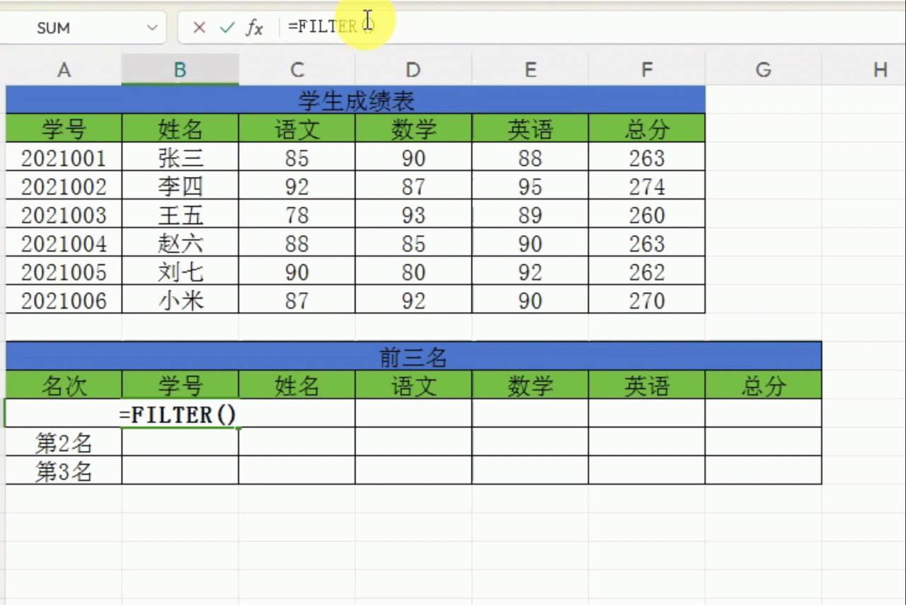The image size is (906, 605).
Task: Select 张三's 英语 score 88
Action: (530, 157)
